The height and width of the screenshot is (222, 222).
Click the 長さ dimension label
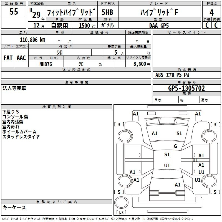pos(158,100)
